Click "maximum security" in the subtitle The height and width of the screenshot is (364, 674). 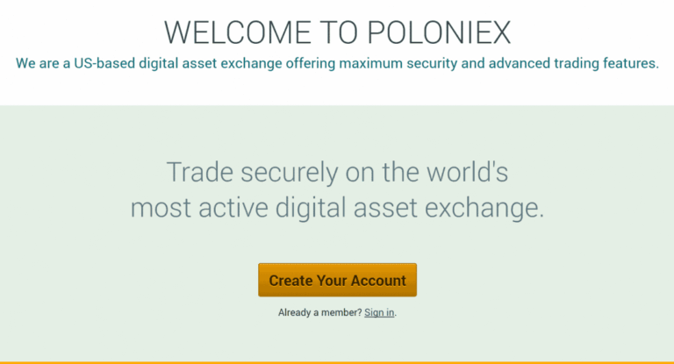[398, 64]
